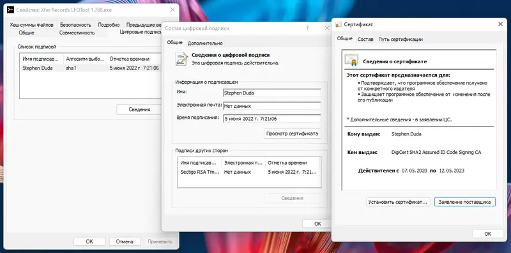Select Stephen Duda row in signature list

tap(91, 68)
